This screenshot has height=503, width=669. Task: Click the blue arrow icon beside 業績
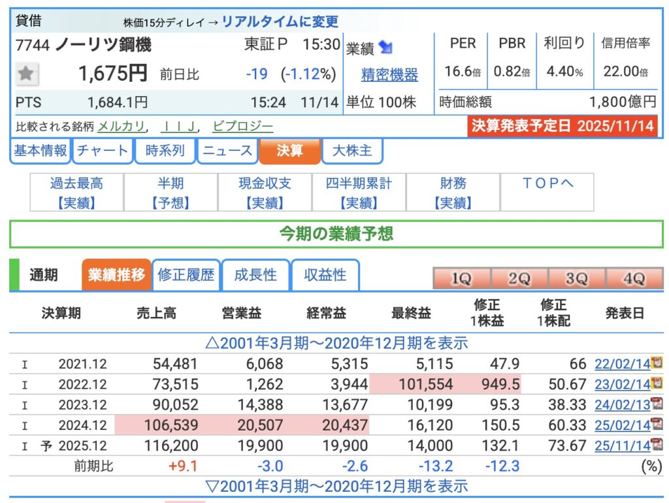click(x=385, y=48)
